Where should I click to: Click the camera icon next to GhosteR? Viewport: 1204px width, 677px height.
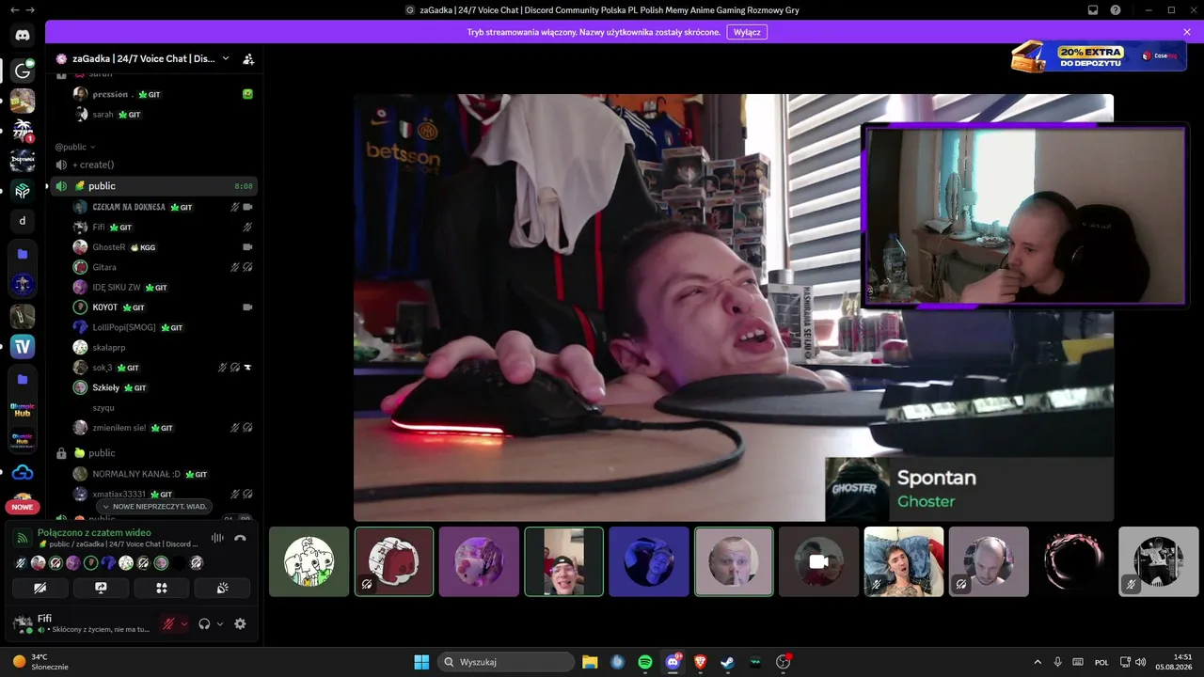coord(247,247)
